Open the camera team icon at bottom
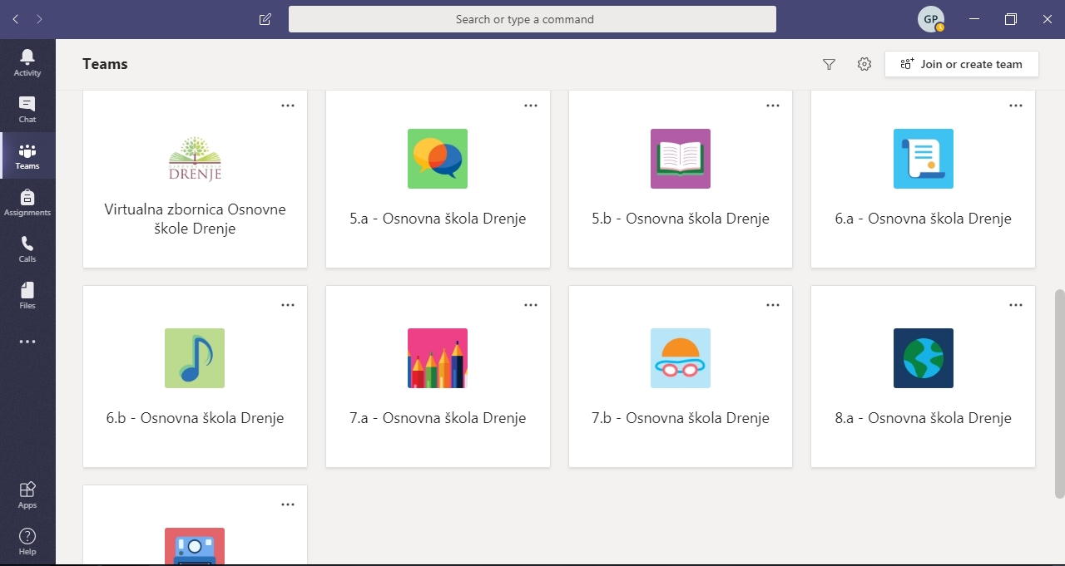 tap(195, 546)
